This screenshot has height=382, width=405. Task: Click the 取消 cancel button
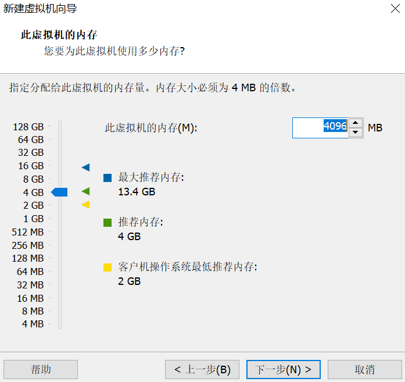tap(364, 369)
